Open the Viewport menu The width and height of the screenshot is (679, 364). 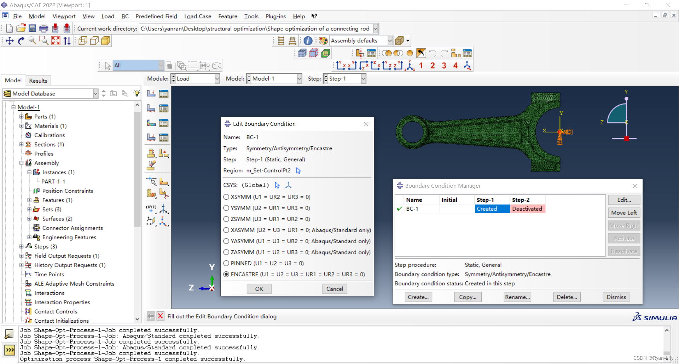64,16
